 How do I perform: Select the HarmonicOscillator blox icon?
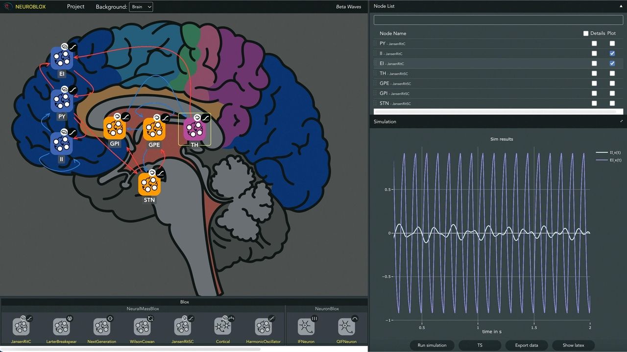(x=264, y=327)
